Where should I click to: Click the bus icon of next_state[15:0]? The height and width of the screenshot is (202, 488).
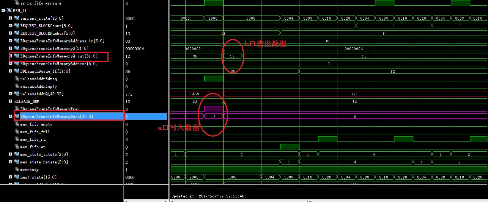(x=17, y=177)
